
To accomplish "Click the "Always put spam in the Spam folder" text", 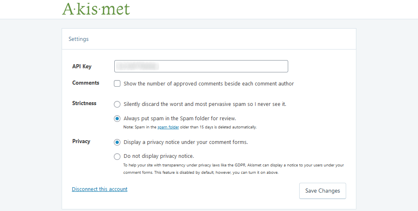I will click(180, 119).
